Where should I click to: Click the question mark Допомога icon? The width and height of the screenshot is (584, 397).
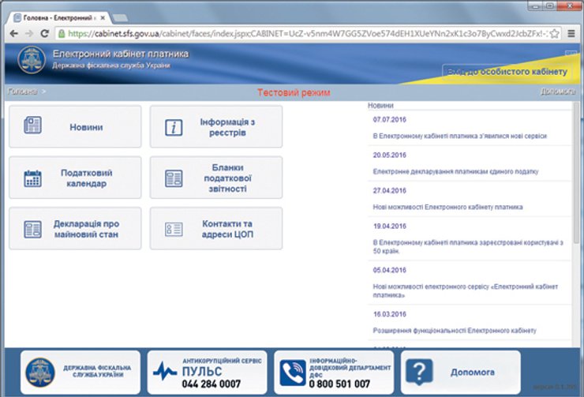point(420,371)
